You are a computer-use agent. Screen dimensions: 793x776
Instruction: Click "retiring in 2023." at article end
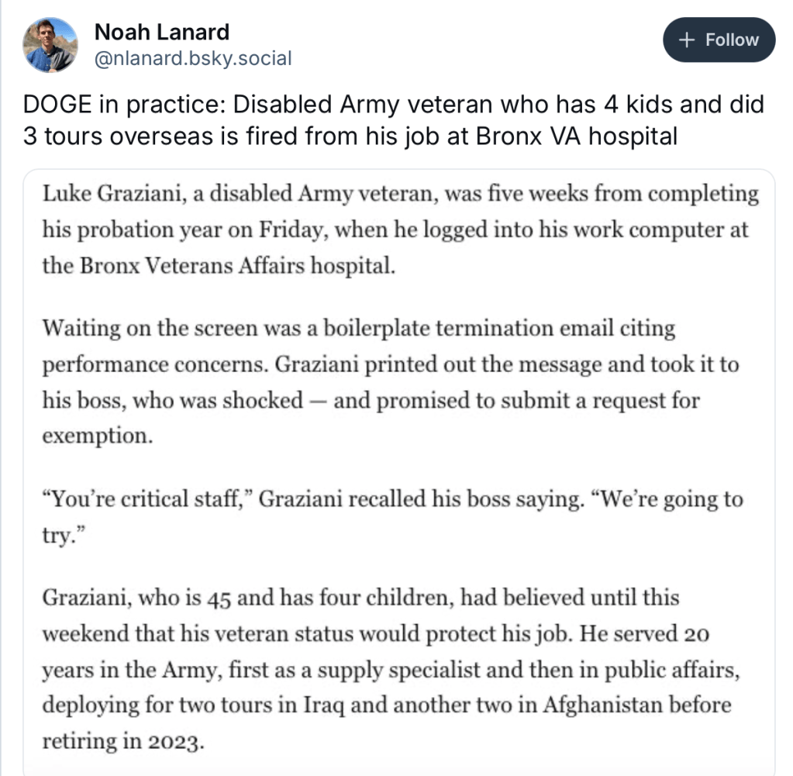123,740
